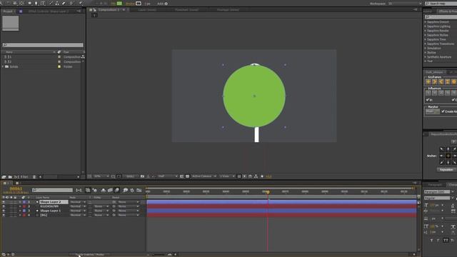Click the Take Snapshot camera icon
This screenshot has height=257, width=457.
(x=142, y=176)
